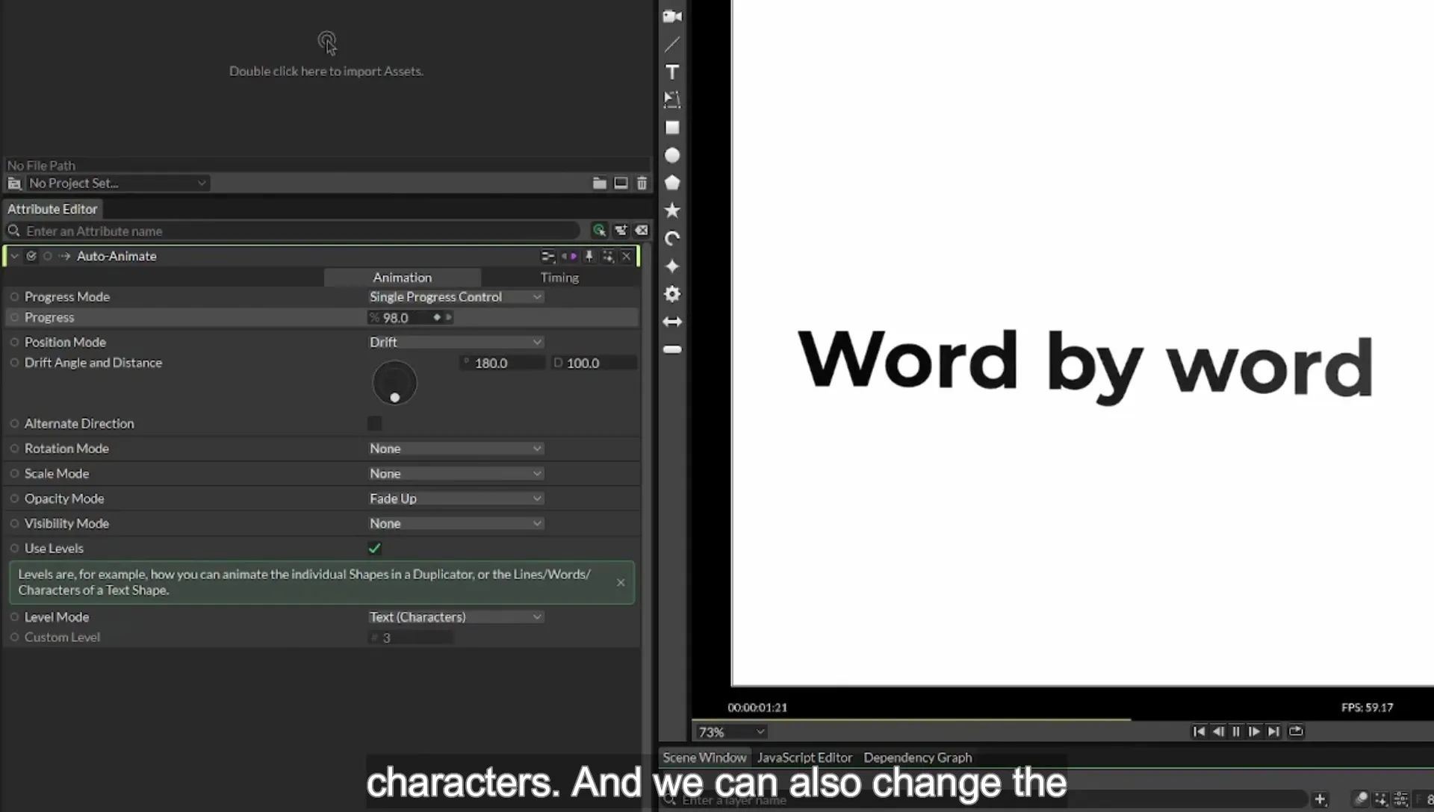Select the four-point sparkle shape tool

click(672, 266)
